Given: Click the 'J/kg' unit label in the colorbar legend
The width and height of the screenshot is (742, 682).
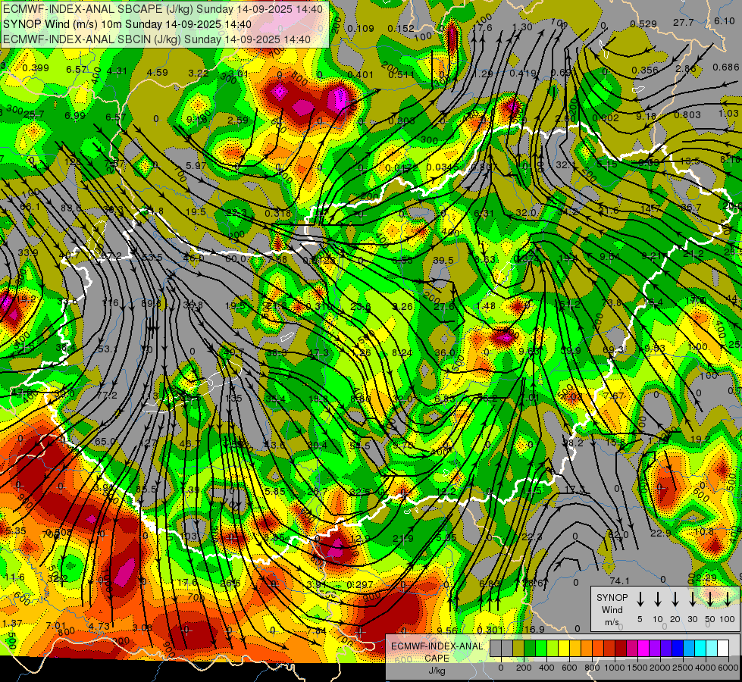Looking at the screenshot, I should [437, 671].
